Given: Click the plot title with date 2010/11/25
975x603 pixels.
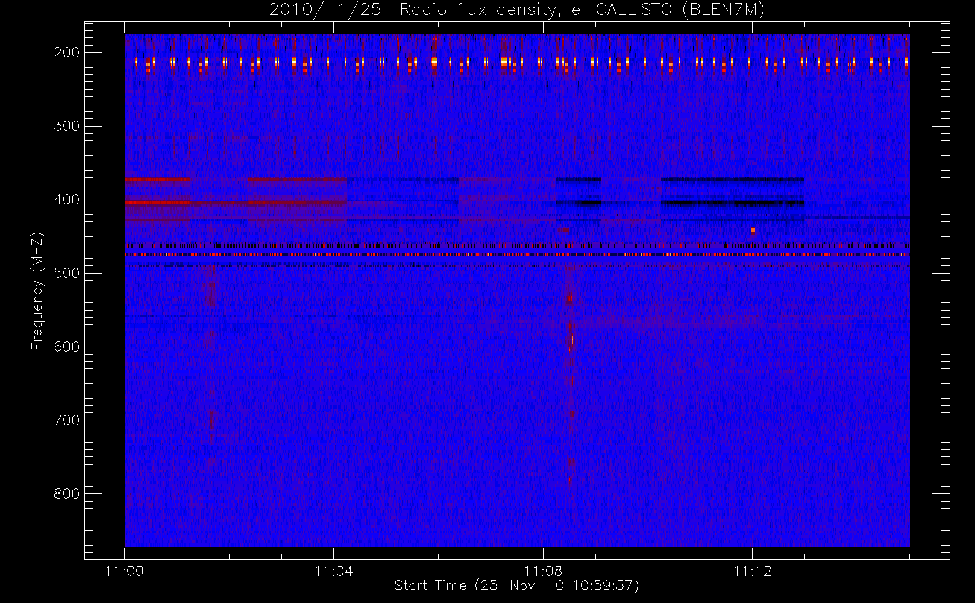Looking at the screenshot, I should (x=517, y=10).
